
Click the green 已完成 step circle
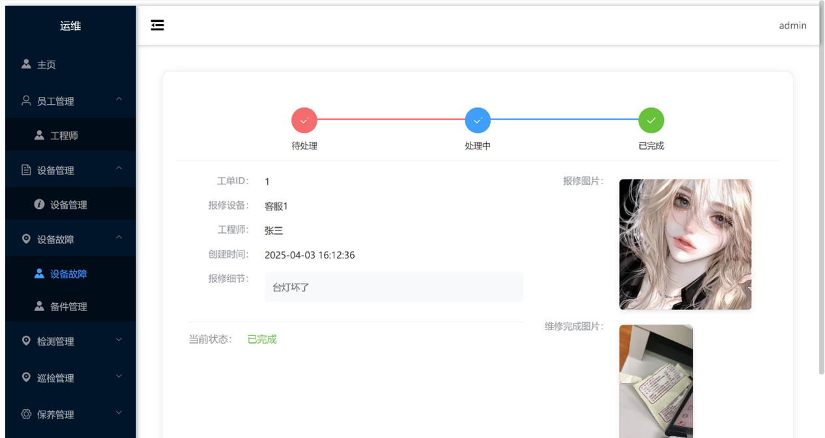pos(651,120)
